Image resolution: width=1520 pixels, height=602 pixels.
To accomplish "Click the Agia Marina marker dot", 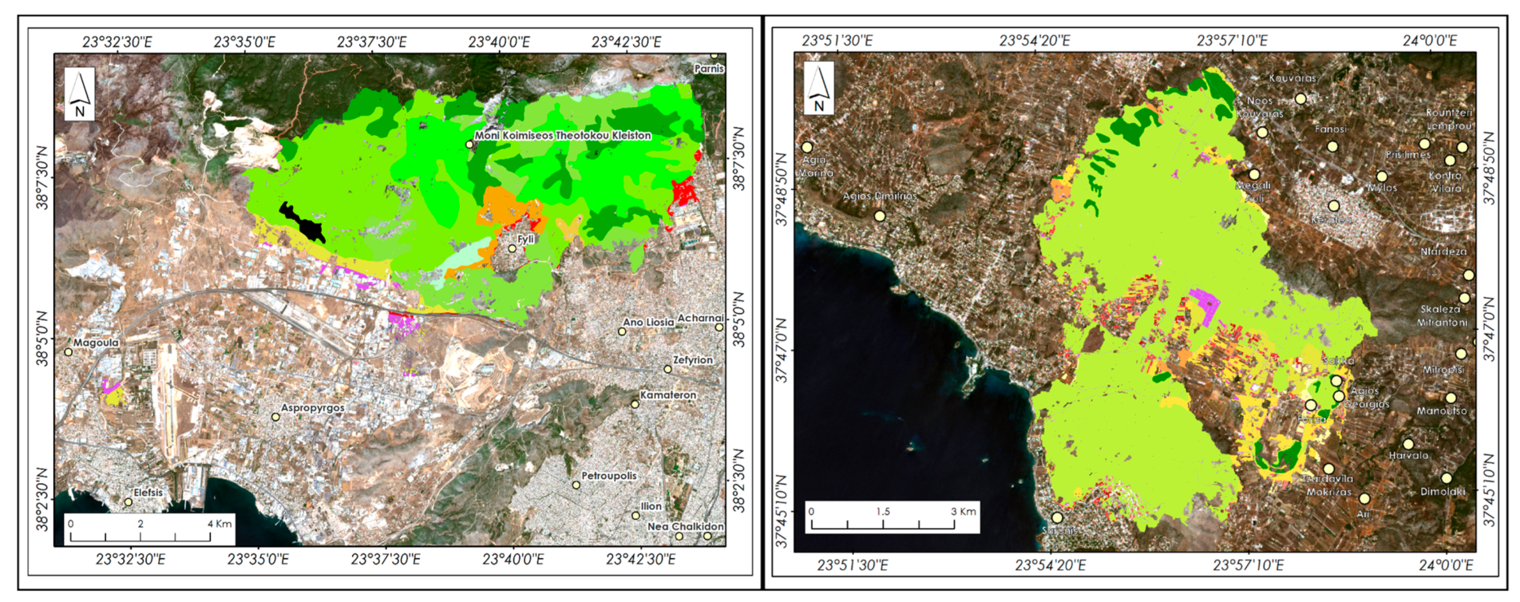I will click(807, 147).
